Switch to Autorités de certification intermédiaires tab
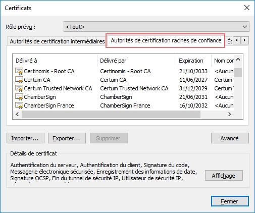Screen dimensions: 255x213 [57, 41]
